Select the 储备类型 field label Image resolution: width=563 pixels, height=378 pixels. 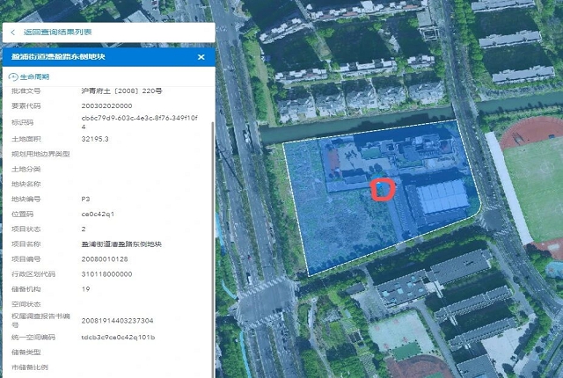[26, 353]
